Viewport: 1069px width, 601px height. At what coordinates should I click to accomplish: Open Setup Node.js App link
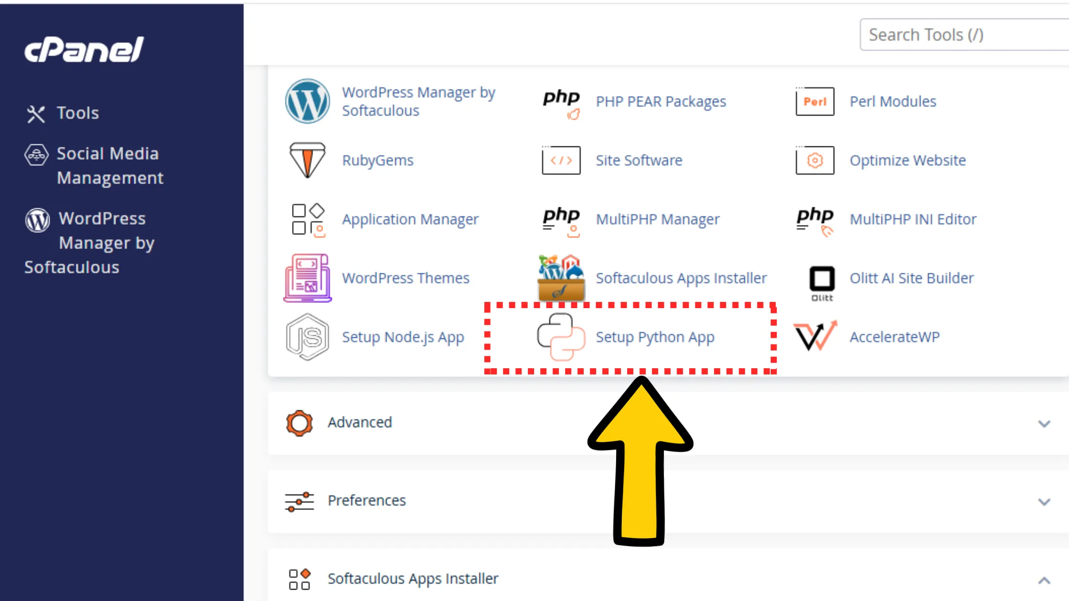point(403,337)
